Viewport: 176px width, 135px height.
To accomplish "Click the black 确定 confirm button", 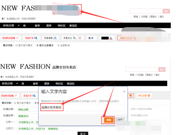I will point(83,134).
